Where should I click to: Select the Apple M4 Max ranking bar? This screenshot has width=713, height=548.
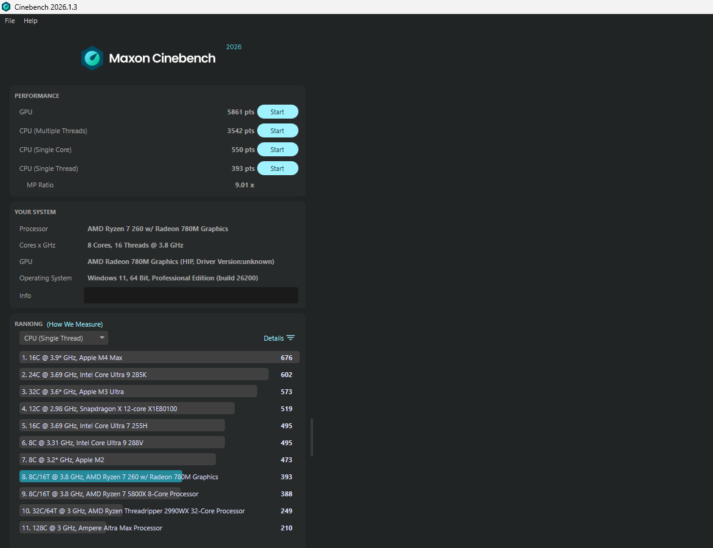point(159,357)
